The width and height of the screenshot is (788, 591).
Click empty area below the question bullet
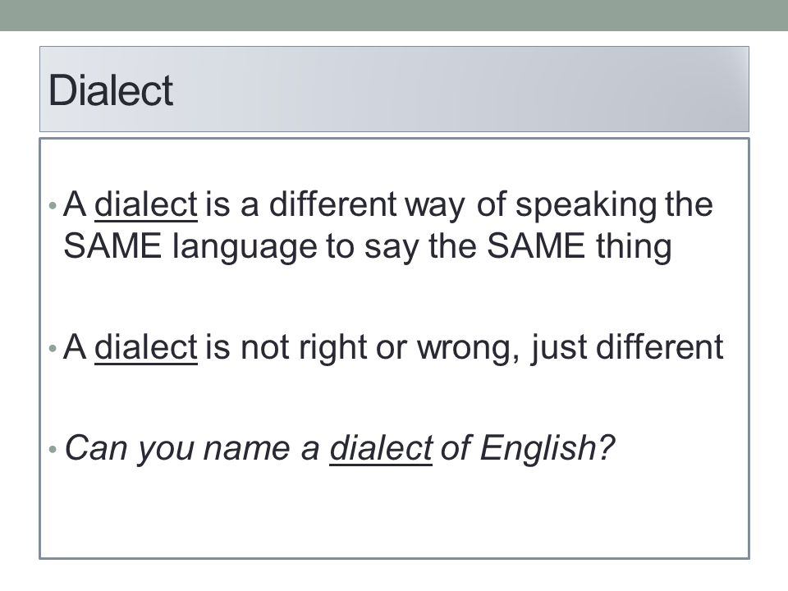click(x=394, y=512)
